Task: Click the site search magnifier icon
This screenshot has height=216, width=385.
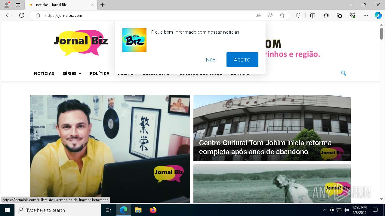Action: pyautogui.click(x=343, y=73)
